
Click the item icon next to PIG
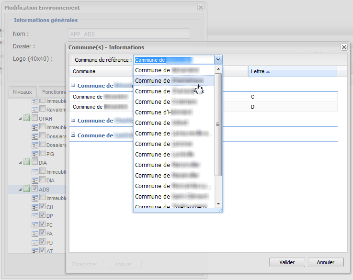tap(35, 154)
